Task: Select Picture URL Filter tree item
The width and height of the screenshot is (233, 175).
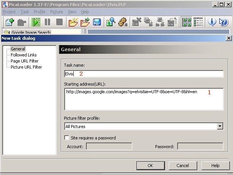Action: [x=26, y=67]
